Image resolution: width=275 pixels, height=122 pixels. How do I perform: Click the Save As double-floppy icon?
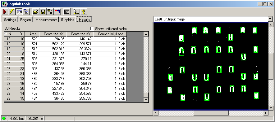(x=50, y=12)
